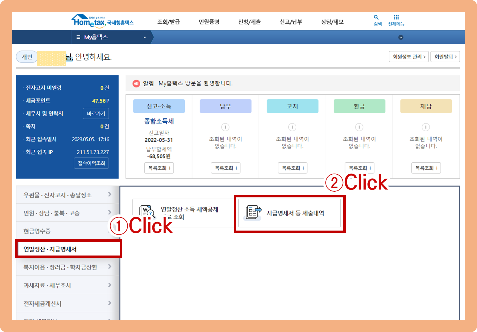Screen dimensions: 477x332
Task: Expand 과세자료·세무조사 chevron
Action: (x=110, y=285)
